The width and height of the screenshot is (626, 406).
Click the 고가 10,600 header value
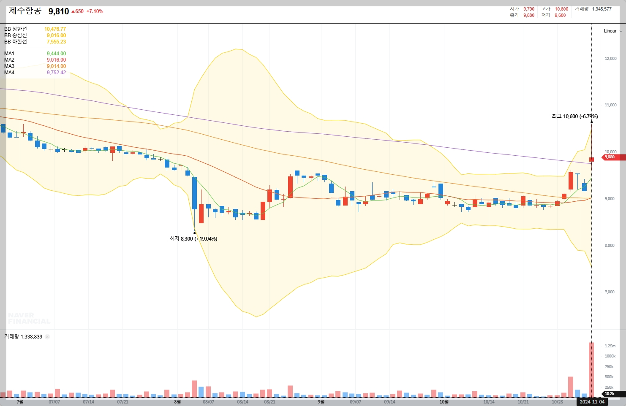click(555, 9)
